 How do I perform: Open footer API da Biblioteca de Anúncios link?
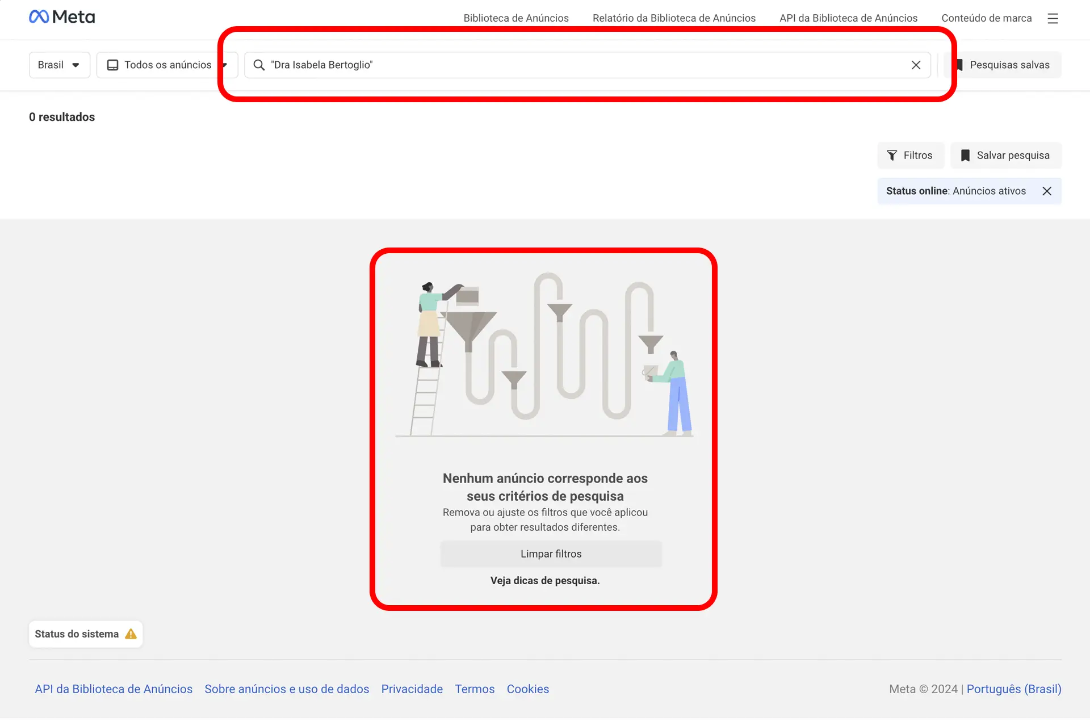(114, 689)
